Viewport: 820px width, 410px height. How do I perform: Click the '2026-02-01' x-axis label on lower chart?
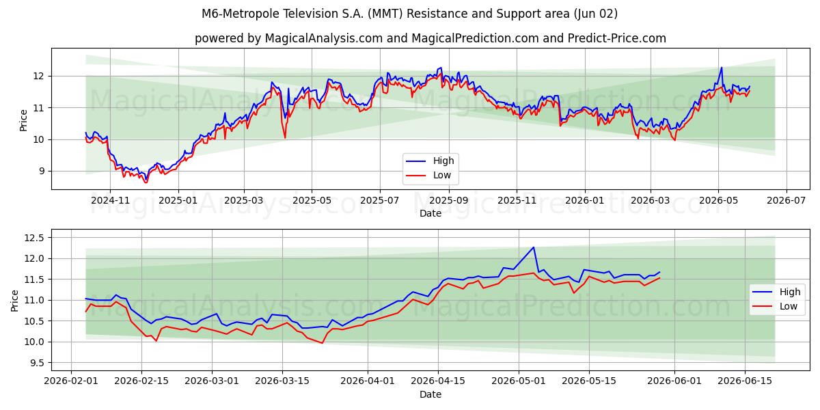[71, 381]
